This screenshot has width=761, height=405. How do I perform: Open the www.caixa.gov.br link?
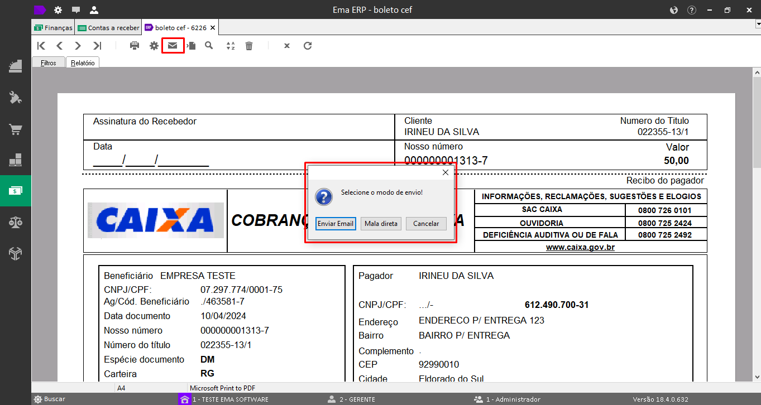pyautogui.click(x=580, y=247)
